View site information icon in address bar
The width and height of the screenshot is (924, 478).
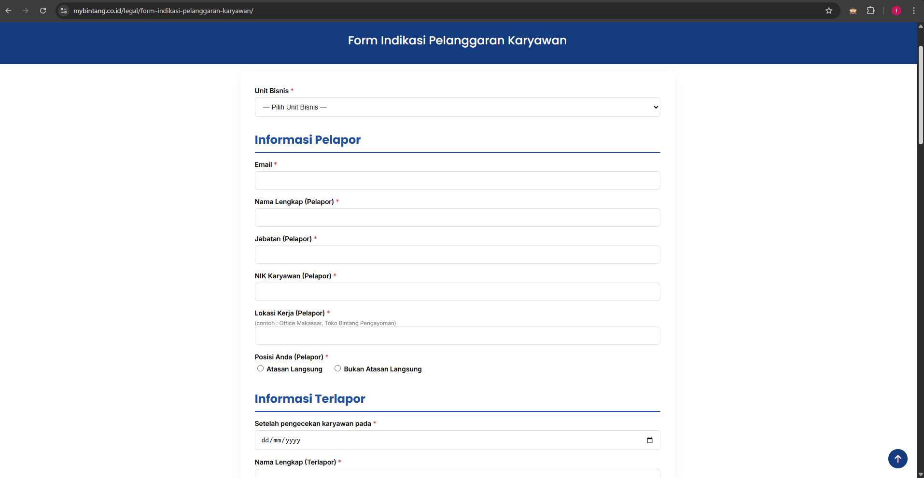(64, 11)
